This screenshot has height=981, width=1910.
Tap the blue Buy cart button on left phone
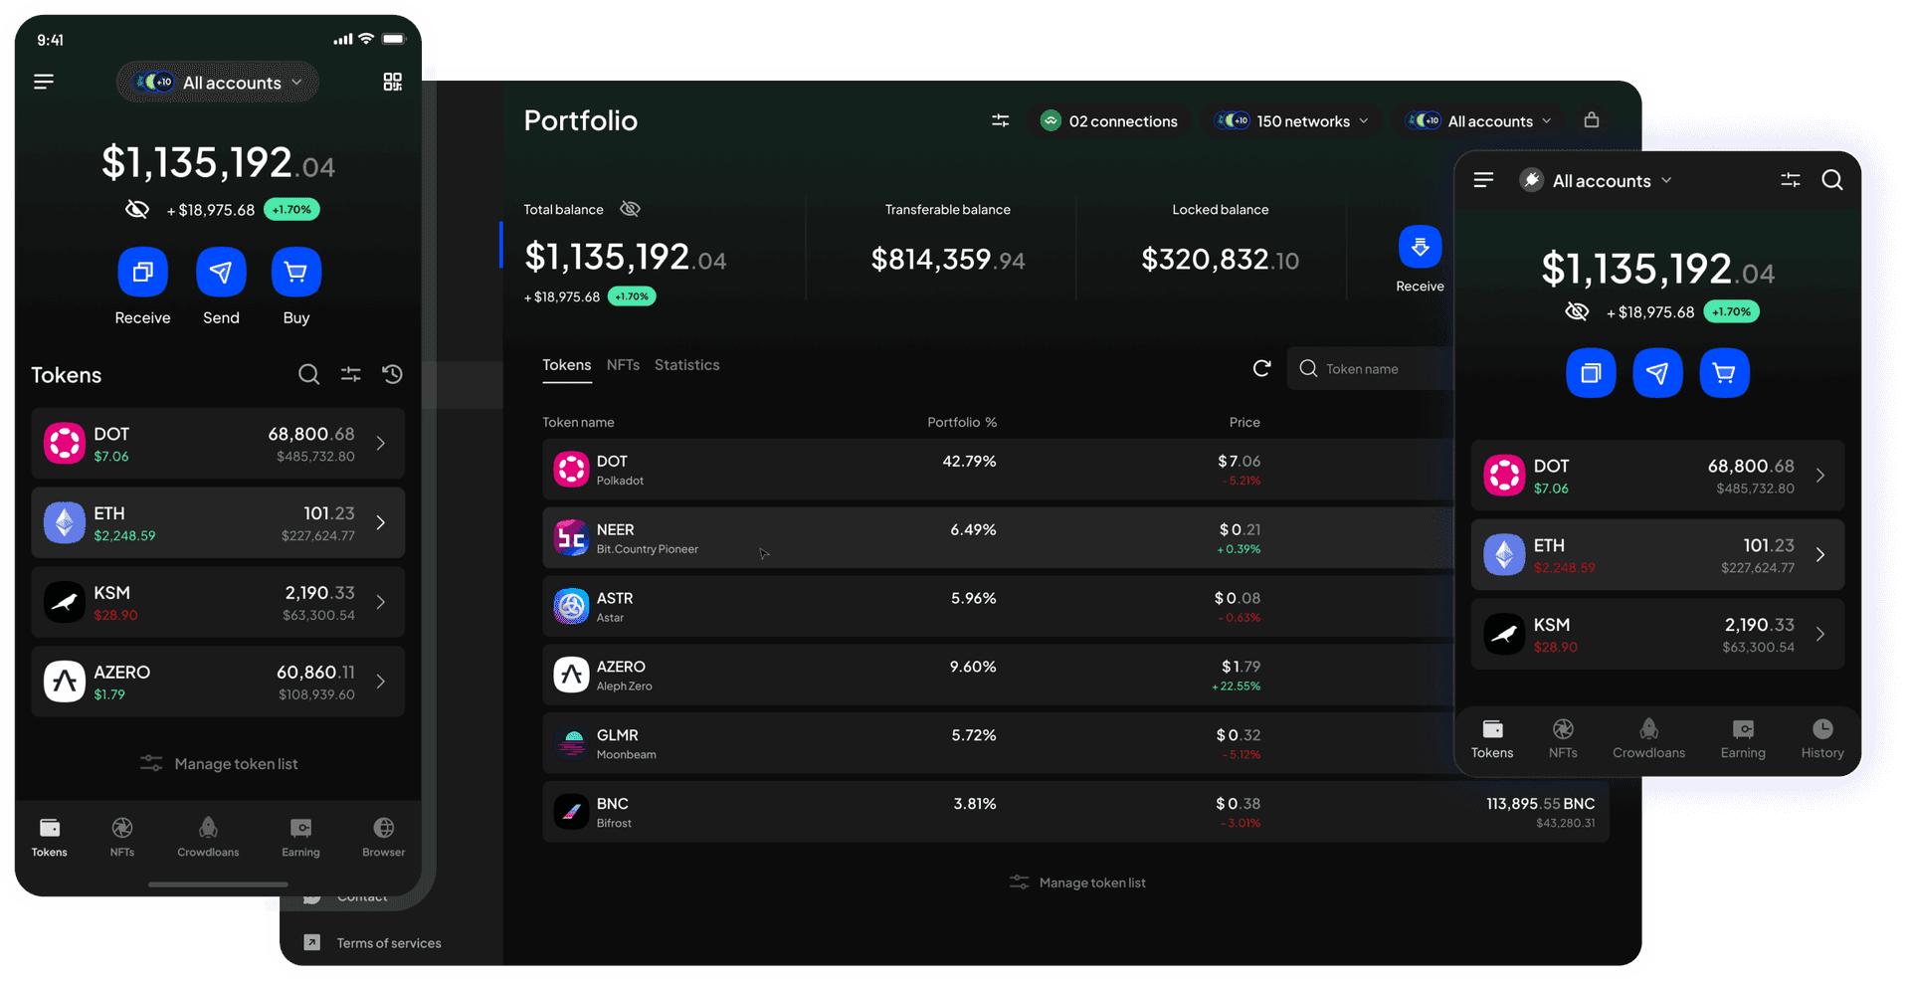(x=295, y=272)
